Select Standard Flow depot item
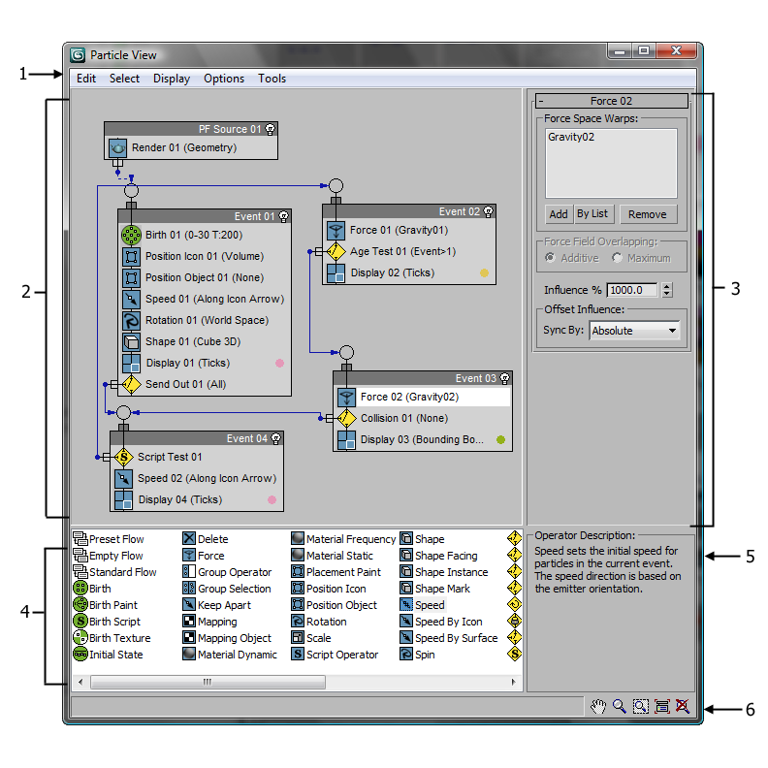 (114, 572)
